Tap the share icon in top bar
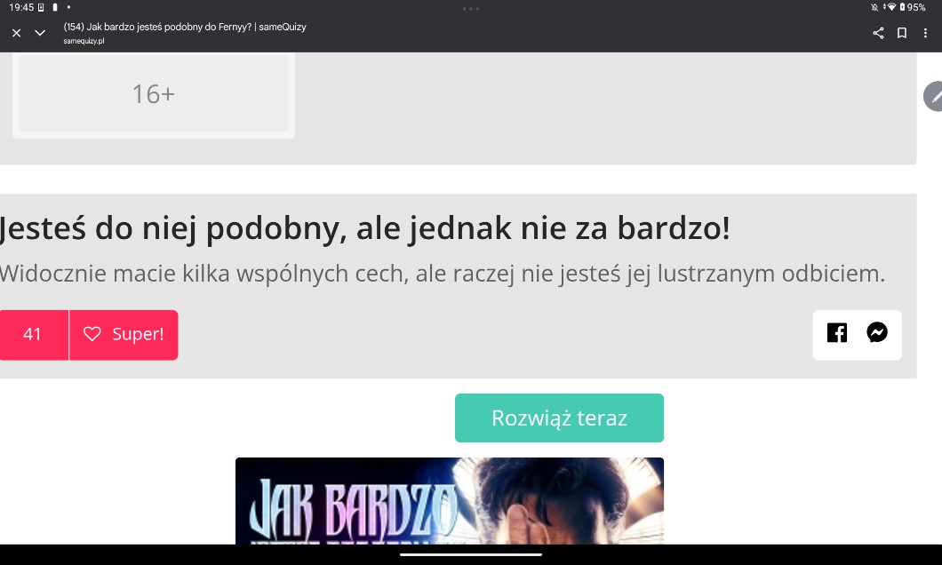The height and width of the screenshot is (565, 942). (878, 33)
